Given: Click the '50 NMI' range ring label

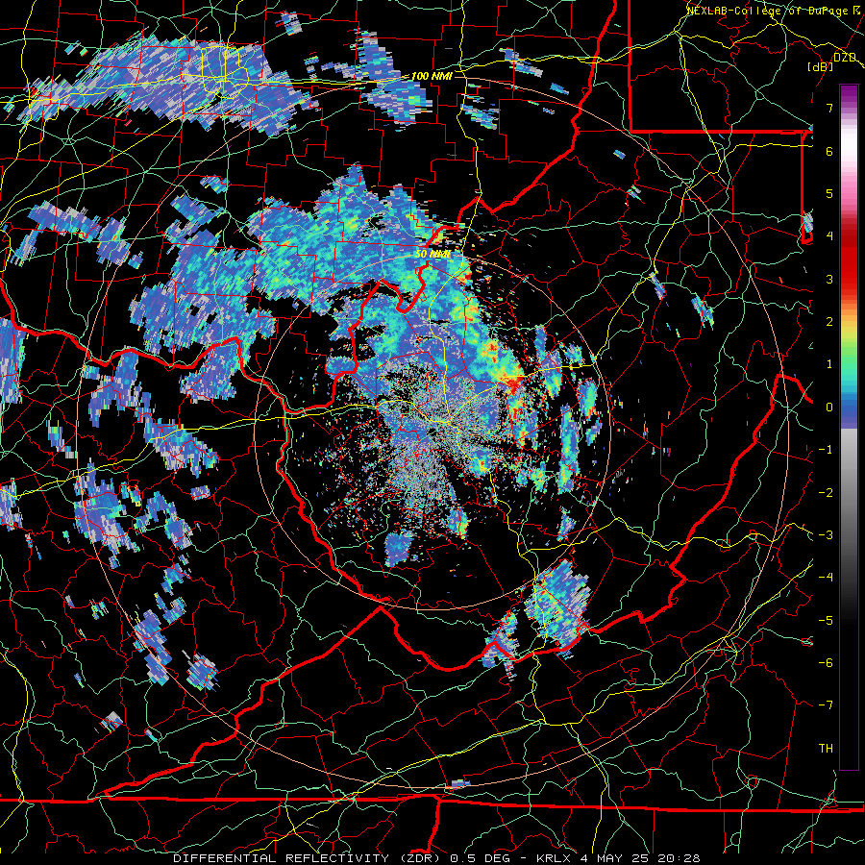Looking at the screenshot, I should coord(432,254).
